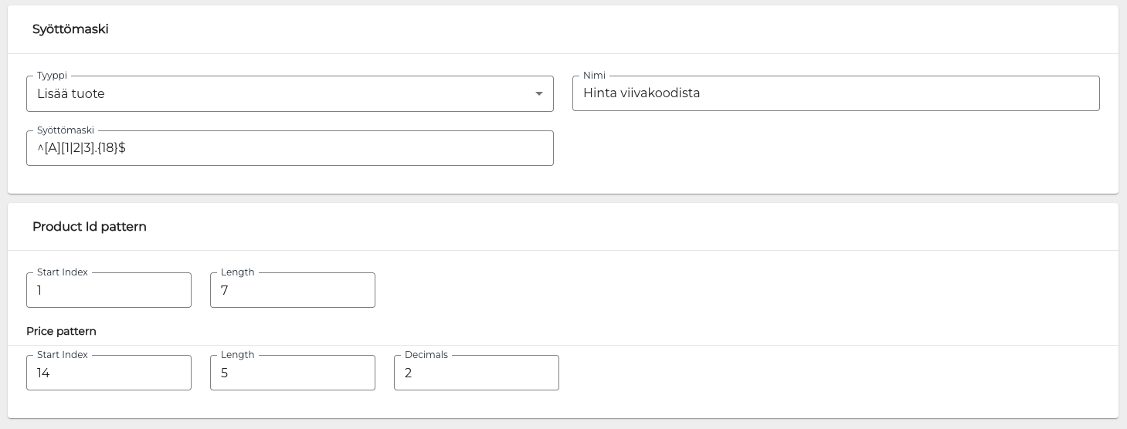Click the Syöttömaski input's floating label
The height and width of the screenshot is (429, 1127).
click(66, 130)
